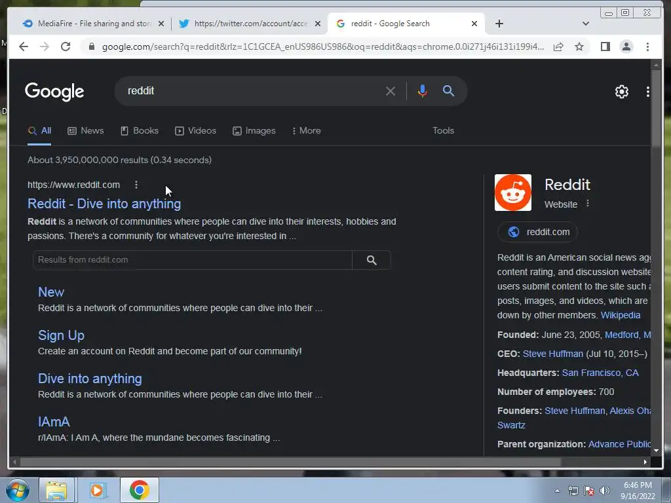Click the Results from reddit.com field
Image resolution: width=671 pixels, height=503 pixels.
click(x=192, y=260)
